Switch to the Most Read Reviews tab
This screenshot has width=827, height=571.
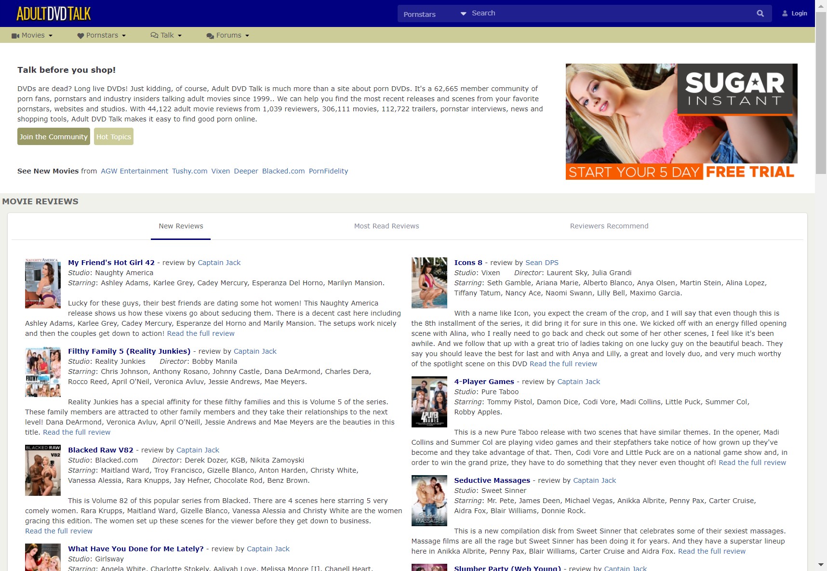coord(387,226)
